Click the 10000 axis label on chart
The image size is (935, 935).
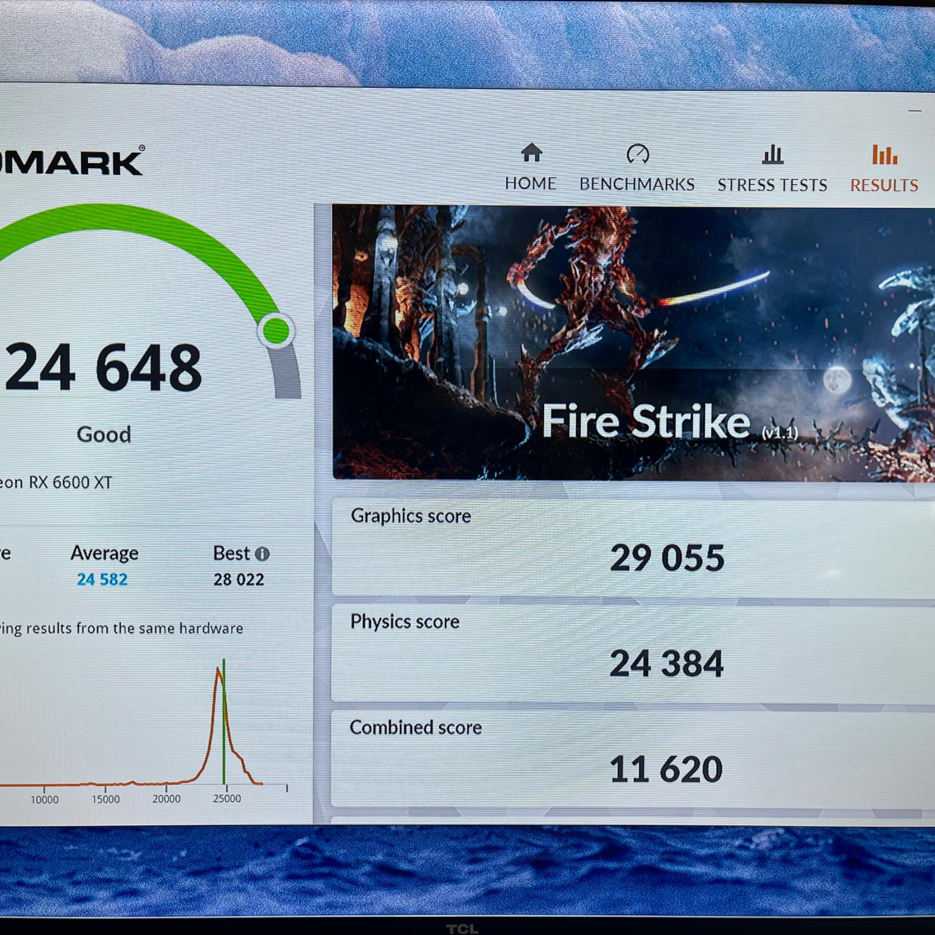(45, 800)
